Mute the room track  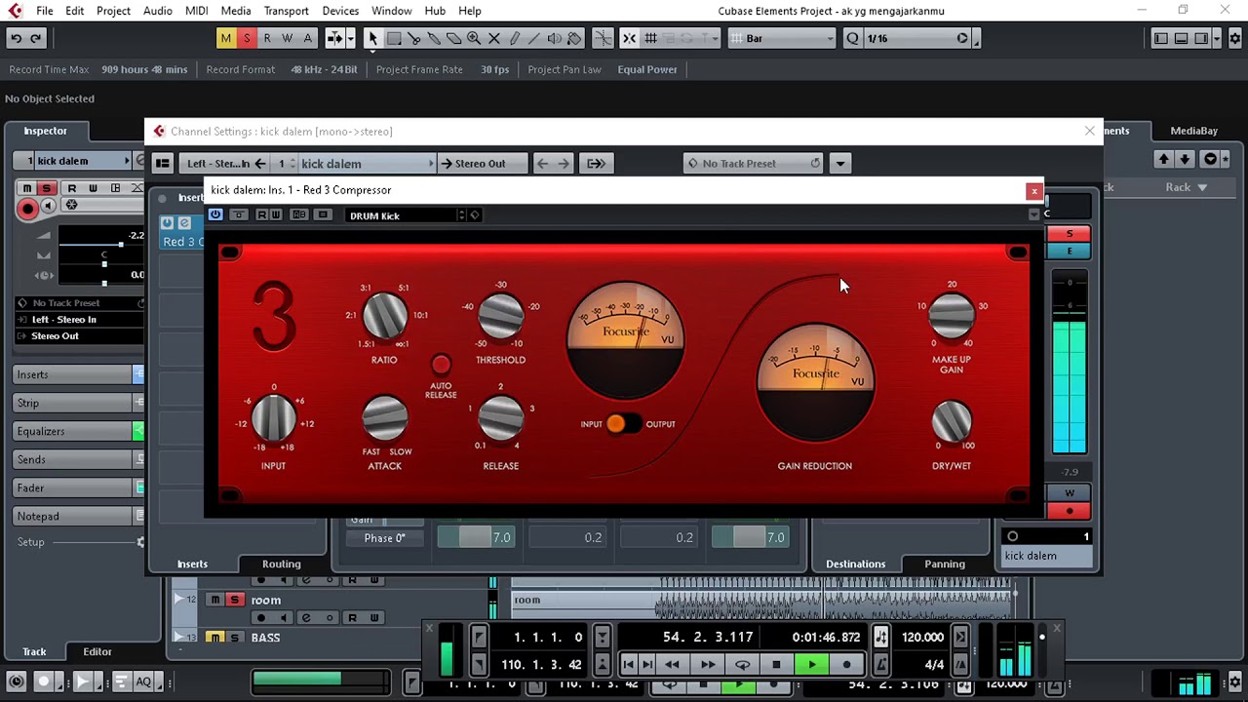click(215, 600)
